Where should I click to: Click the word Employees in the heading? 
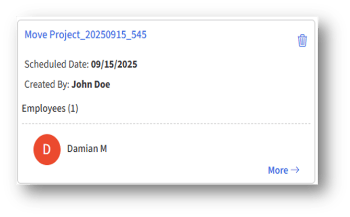tap(44, 108)
